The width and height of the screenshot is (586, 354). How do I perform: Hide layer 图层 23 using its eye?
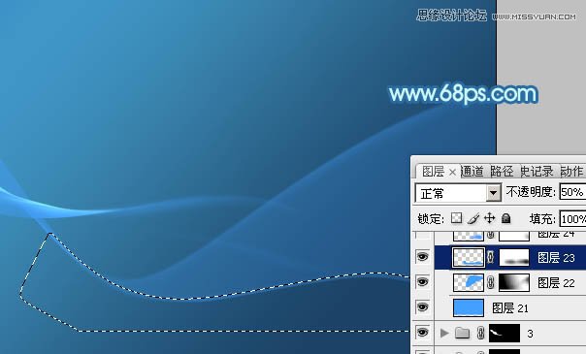coord(422,257)
